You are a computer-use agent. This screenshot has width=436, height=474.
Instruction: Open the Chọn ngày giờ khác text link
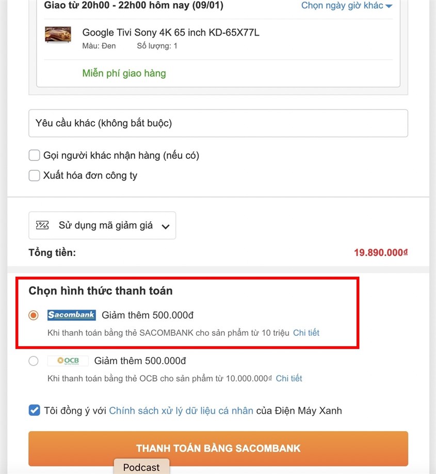point(342,6)
